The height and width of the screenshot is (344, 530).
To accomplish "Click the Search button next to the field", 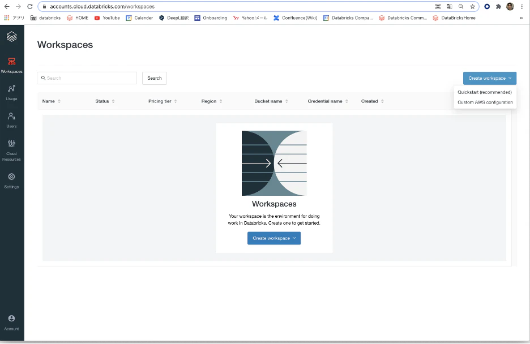I will [155, 78].
